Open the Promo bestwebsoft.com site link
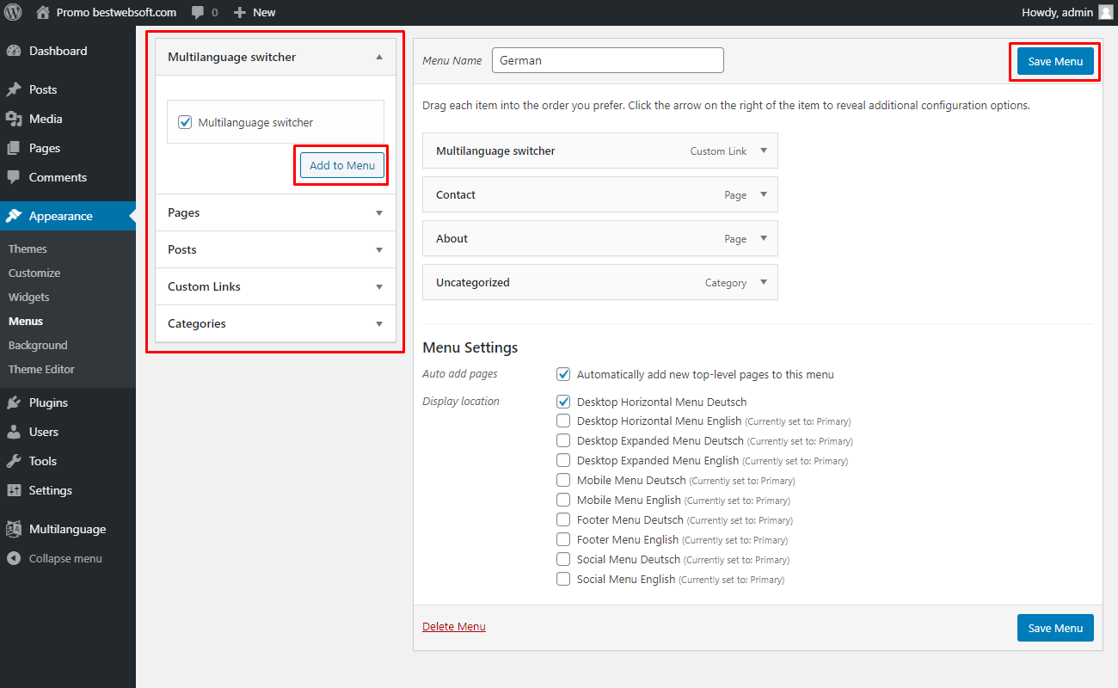The height and width of the screenshot is (688, 1118). click(116, 13)
